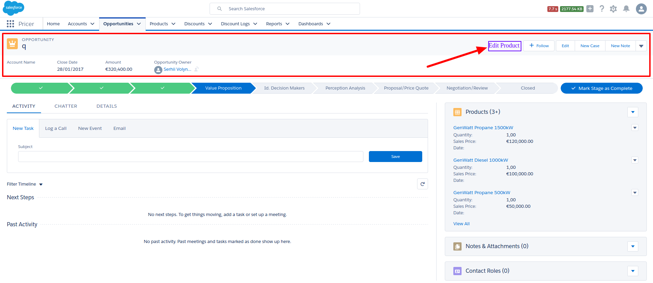Click into the Subject input field

coord(190,157)
